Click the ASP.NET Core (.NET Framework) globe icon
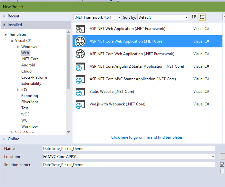 click(x=80, y=54)
